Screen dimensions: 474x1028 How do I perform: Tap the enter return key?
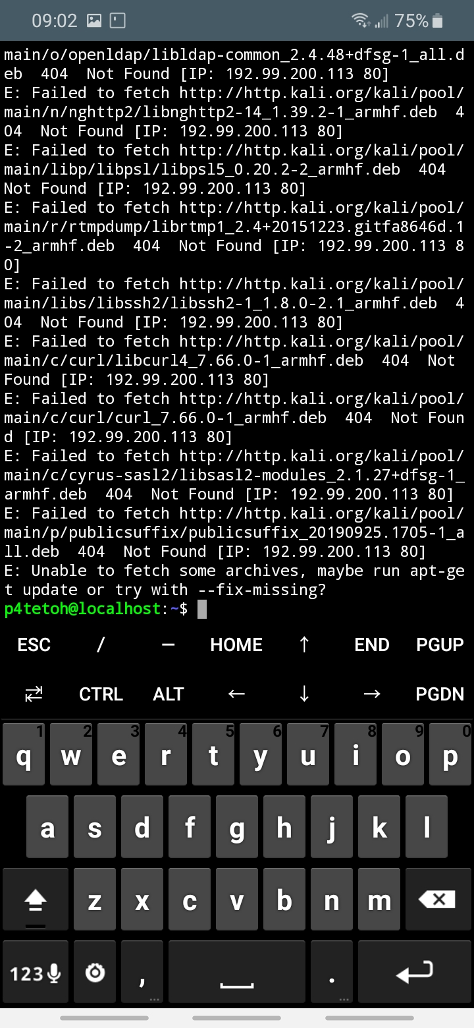pos(415,973)
